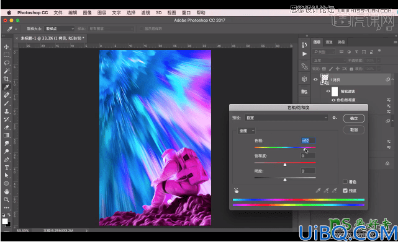Image resolution: width=398 pixels, height=242 pixels.
Task: Open the 3D panel cube icon
Action: pos(304,79)
